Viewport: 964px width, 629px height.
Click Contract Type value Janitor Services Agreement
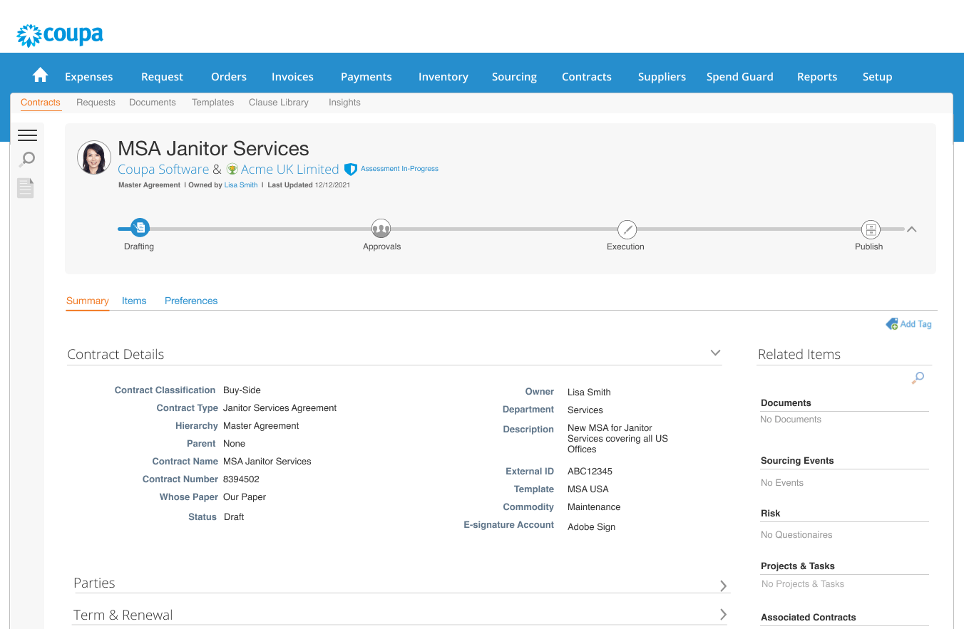pyautogui.click(x=280, y=408)
